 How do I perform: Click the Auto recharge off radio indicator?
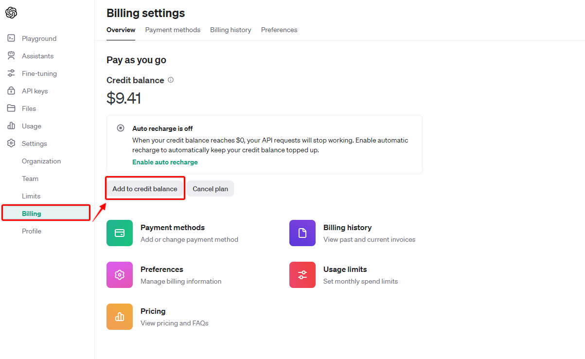coord(121,128)
